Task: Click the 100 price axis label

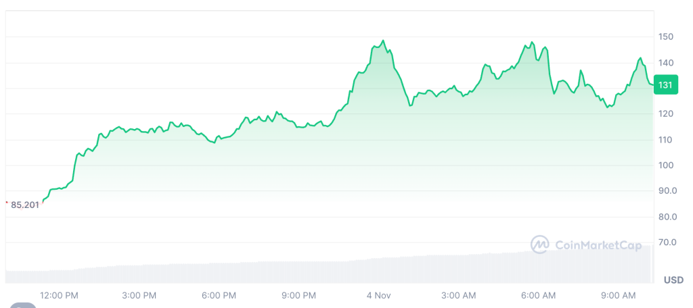Action: [x=667, y=165]
